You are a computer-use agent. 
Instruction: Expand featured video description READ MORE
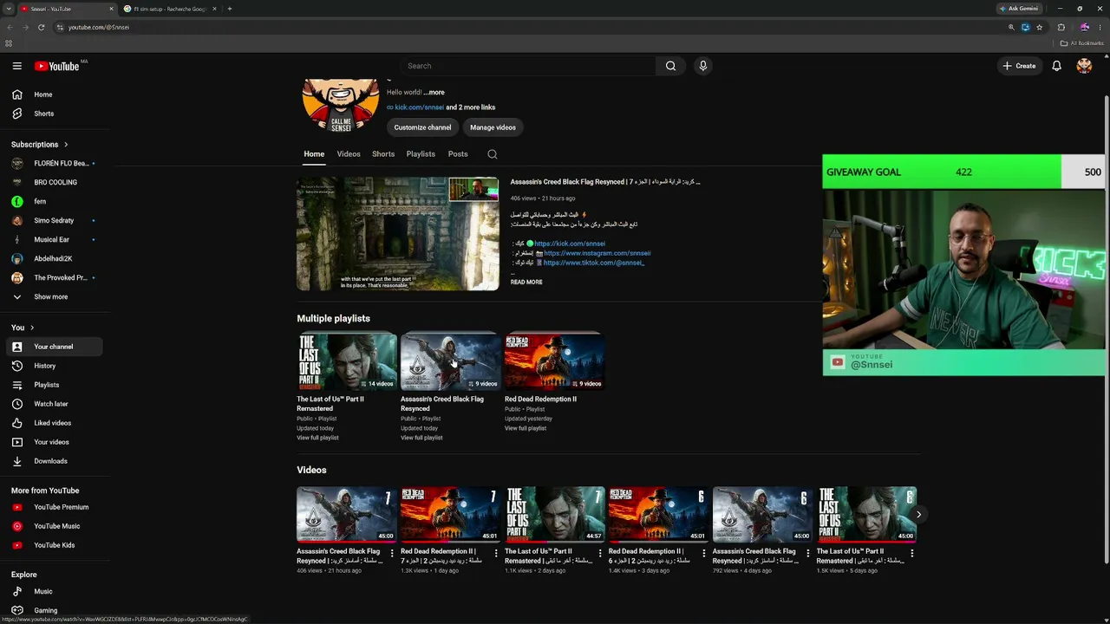point(526,282)
